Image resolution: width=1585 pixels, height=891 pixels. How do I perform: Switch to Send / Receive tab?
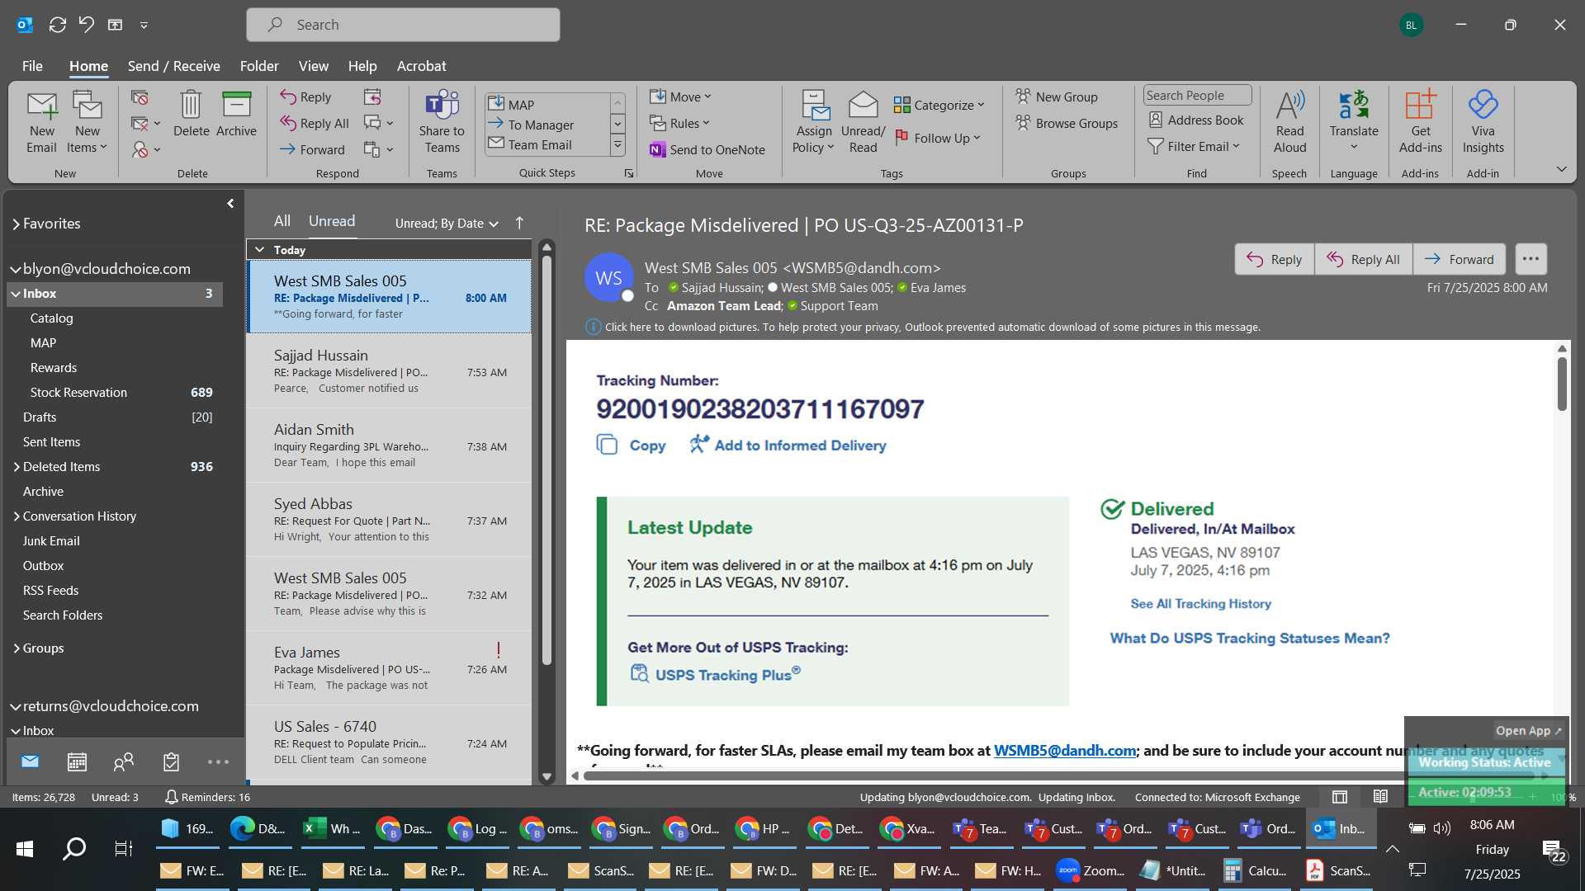point(173,66)
